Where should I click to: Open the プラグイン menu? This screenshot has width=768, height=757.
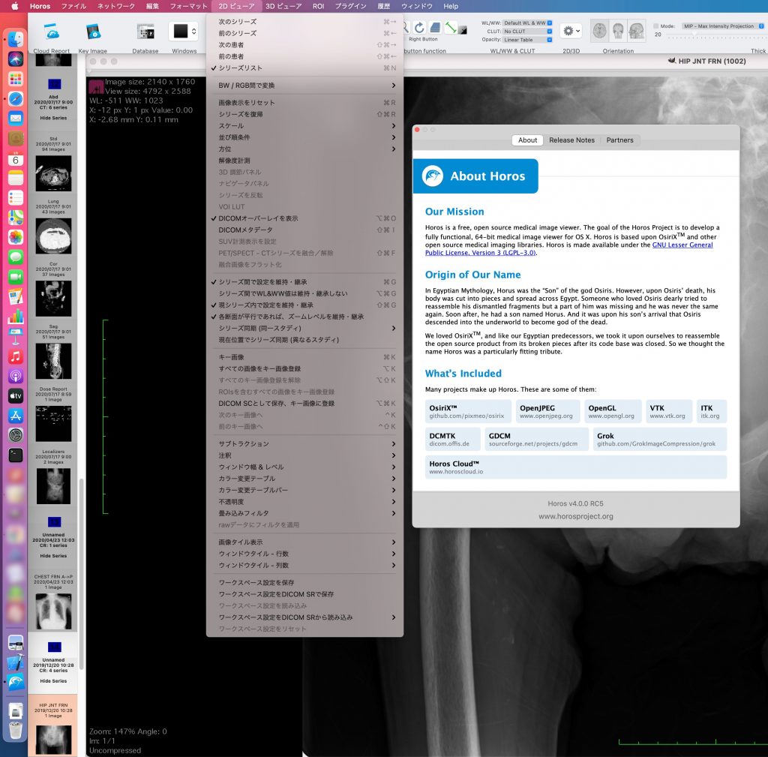point(351,6)
